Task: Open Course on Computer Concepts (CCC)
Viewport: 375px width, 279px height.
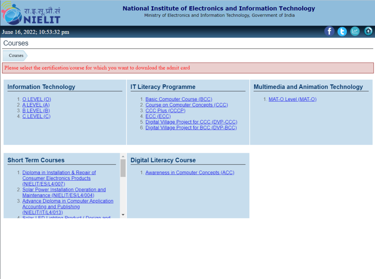Action: click(186, 105)
